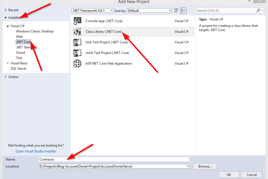268x179 pixels.
Task: Open the Visual Studio Installer link
Action: point(36,151)
